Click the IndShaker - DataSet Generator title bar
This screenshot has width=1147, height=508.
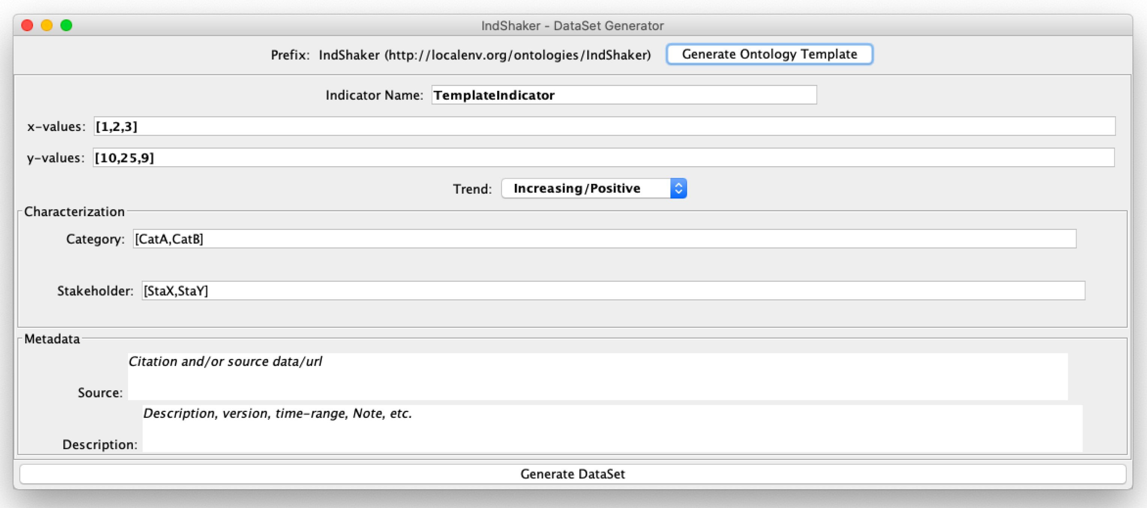(572, 26)
